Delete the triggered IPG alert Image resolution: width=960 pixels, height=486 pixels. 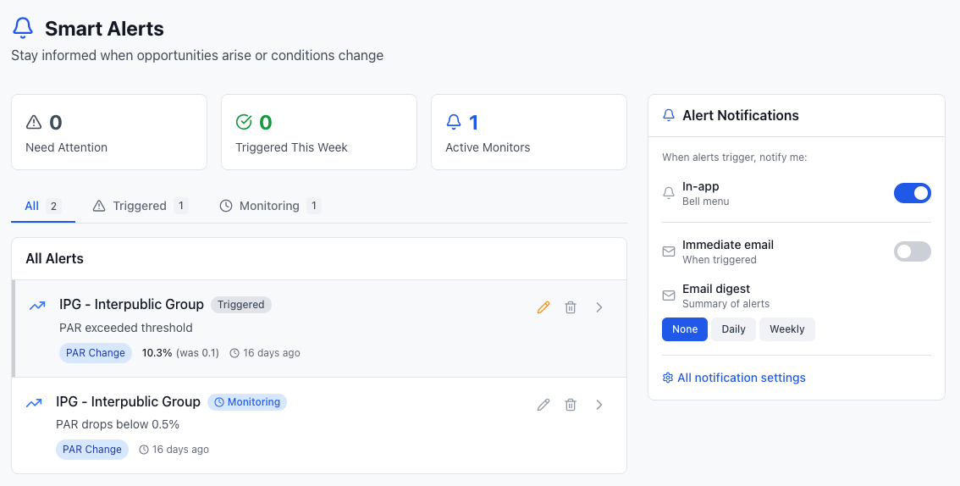[x=571, y=307]
